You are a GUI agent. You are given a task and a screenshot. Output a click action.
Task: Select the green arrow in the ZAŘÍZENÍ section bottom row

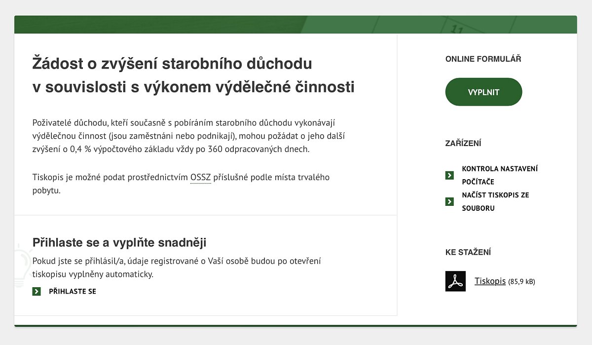pyautogui.click(x=449, y=201)
